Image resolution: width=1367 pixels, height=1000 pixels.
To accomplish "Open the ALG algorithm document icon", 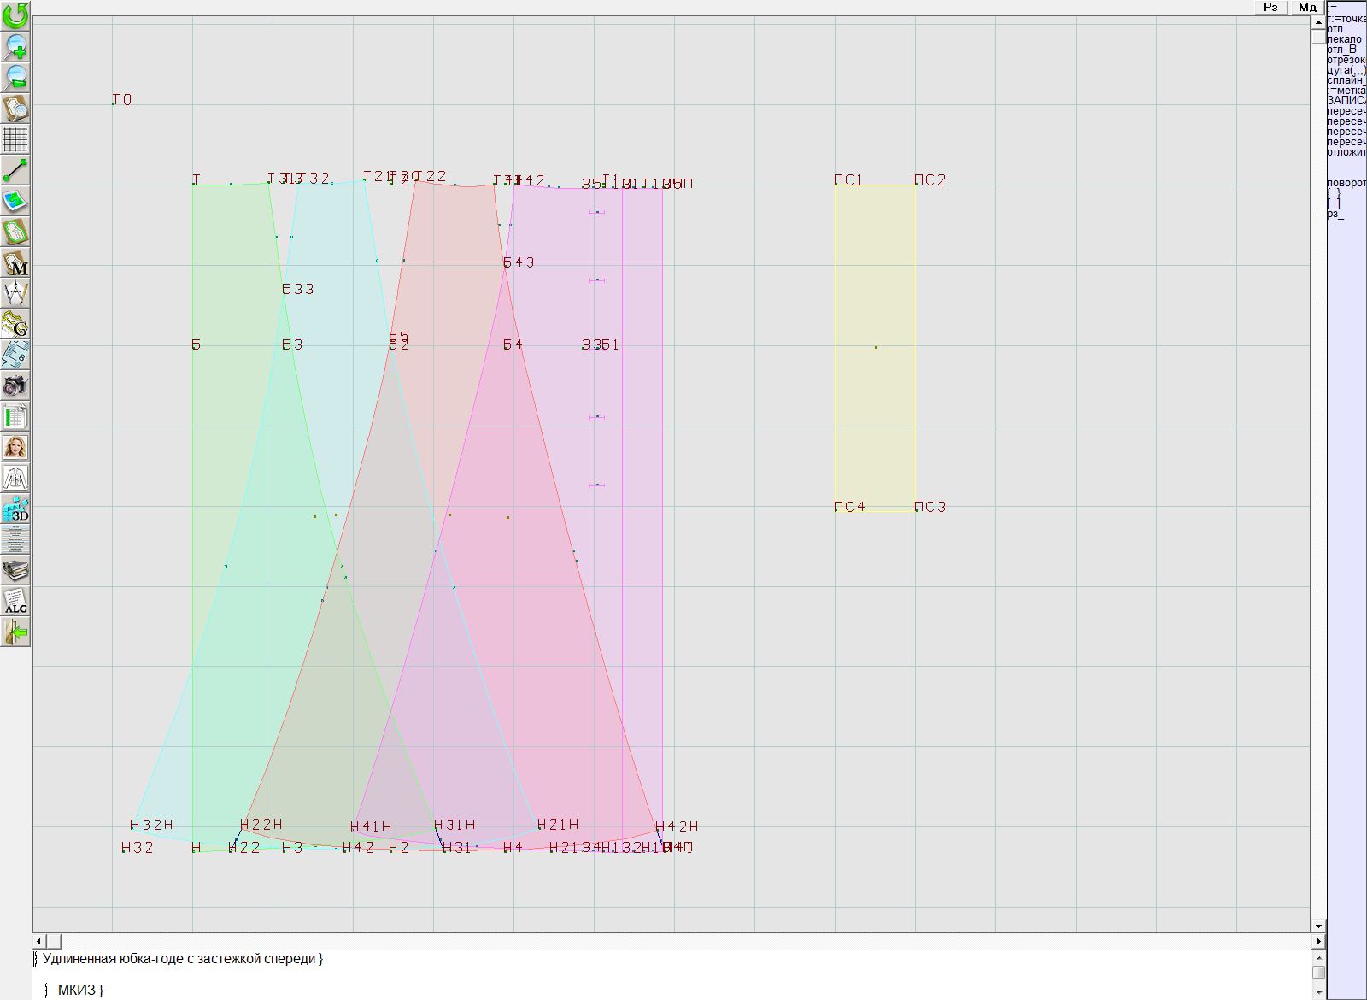I will coord(15,601).
